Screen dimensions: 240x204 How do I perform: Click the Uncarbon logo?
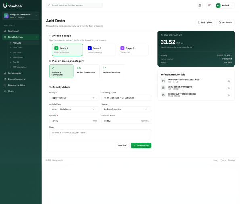pos(13,6)
